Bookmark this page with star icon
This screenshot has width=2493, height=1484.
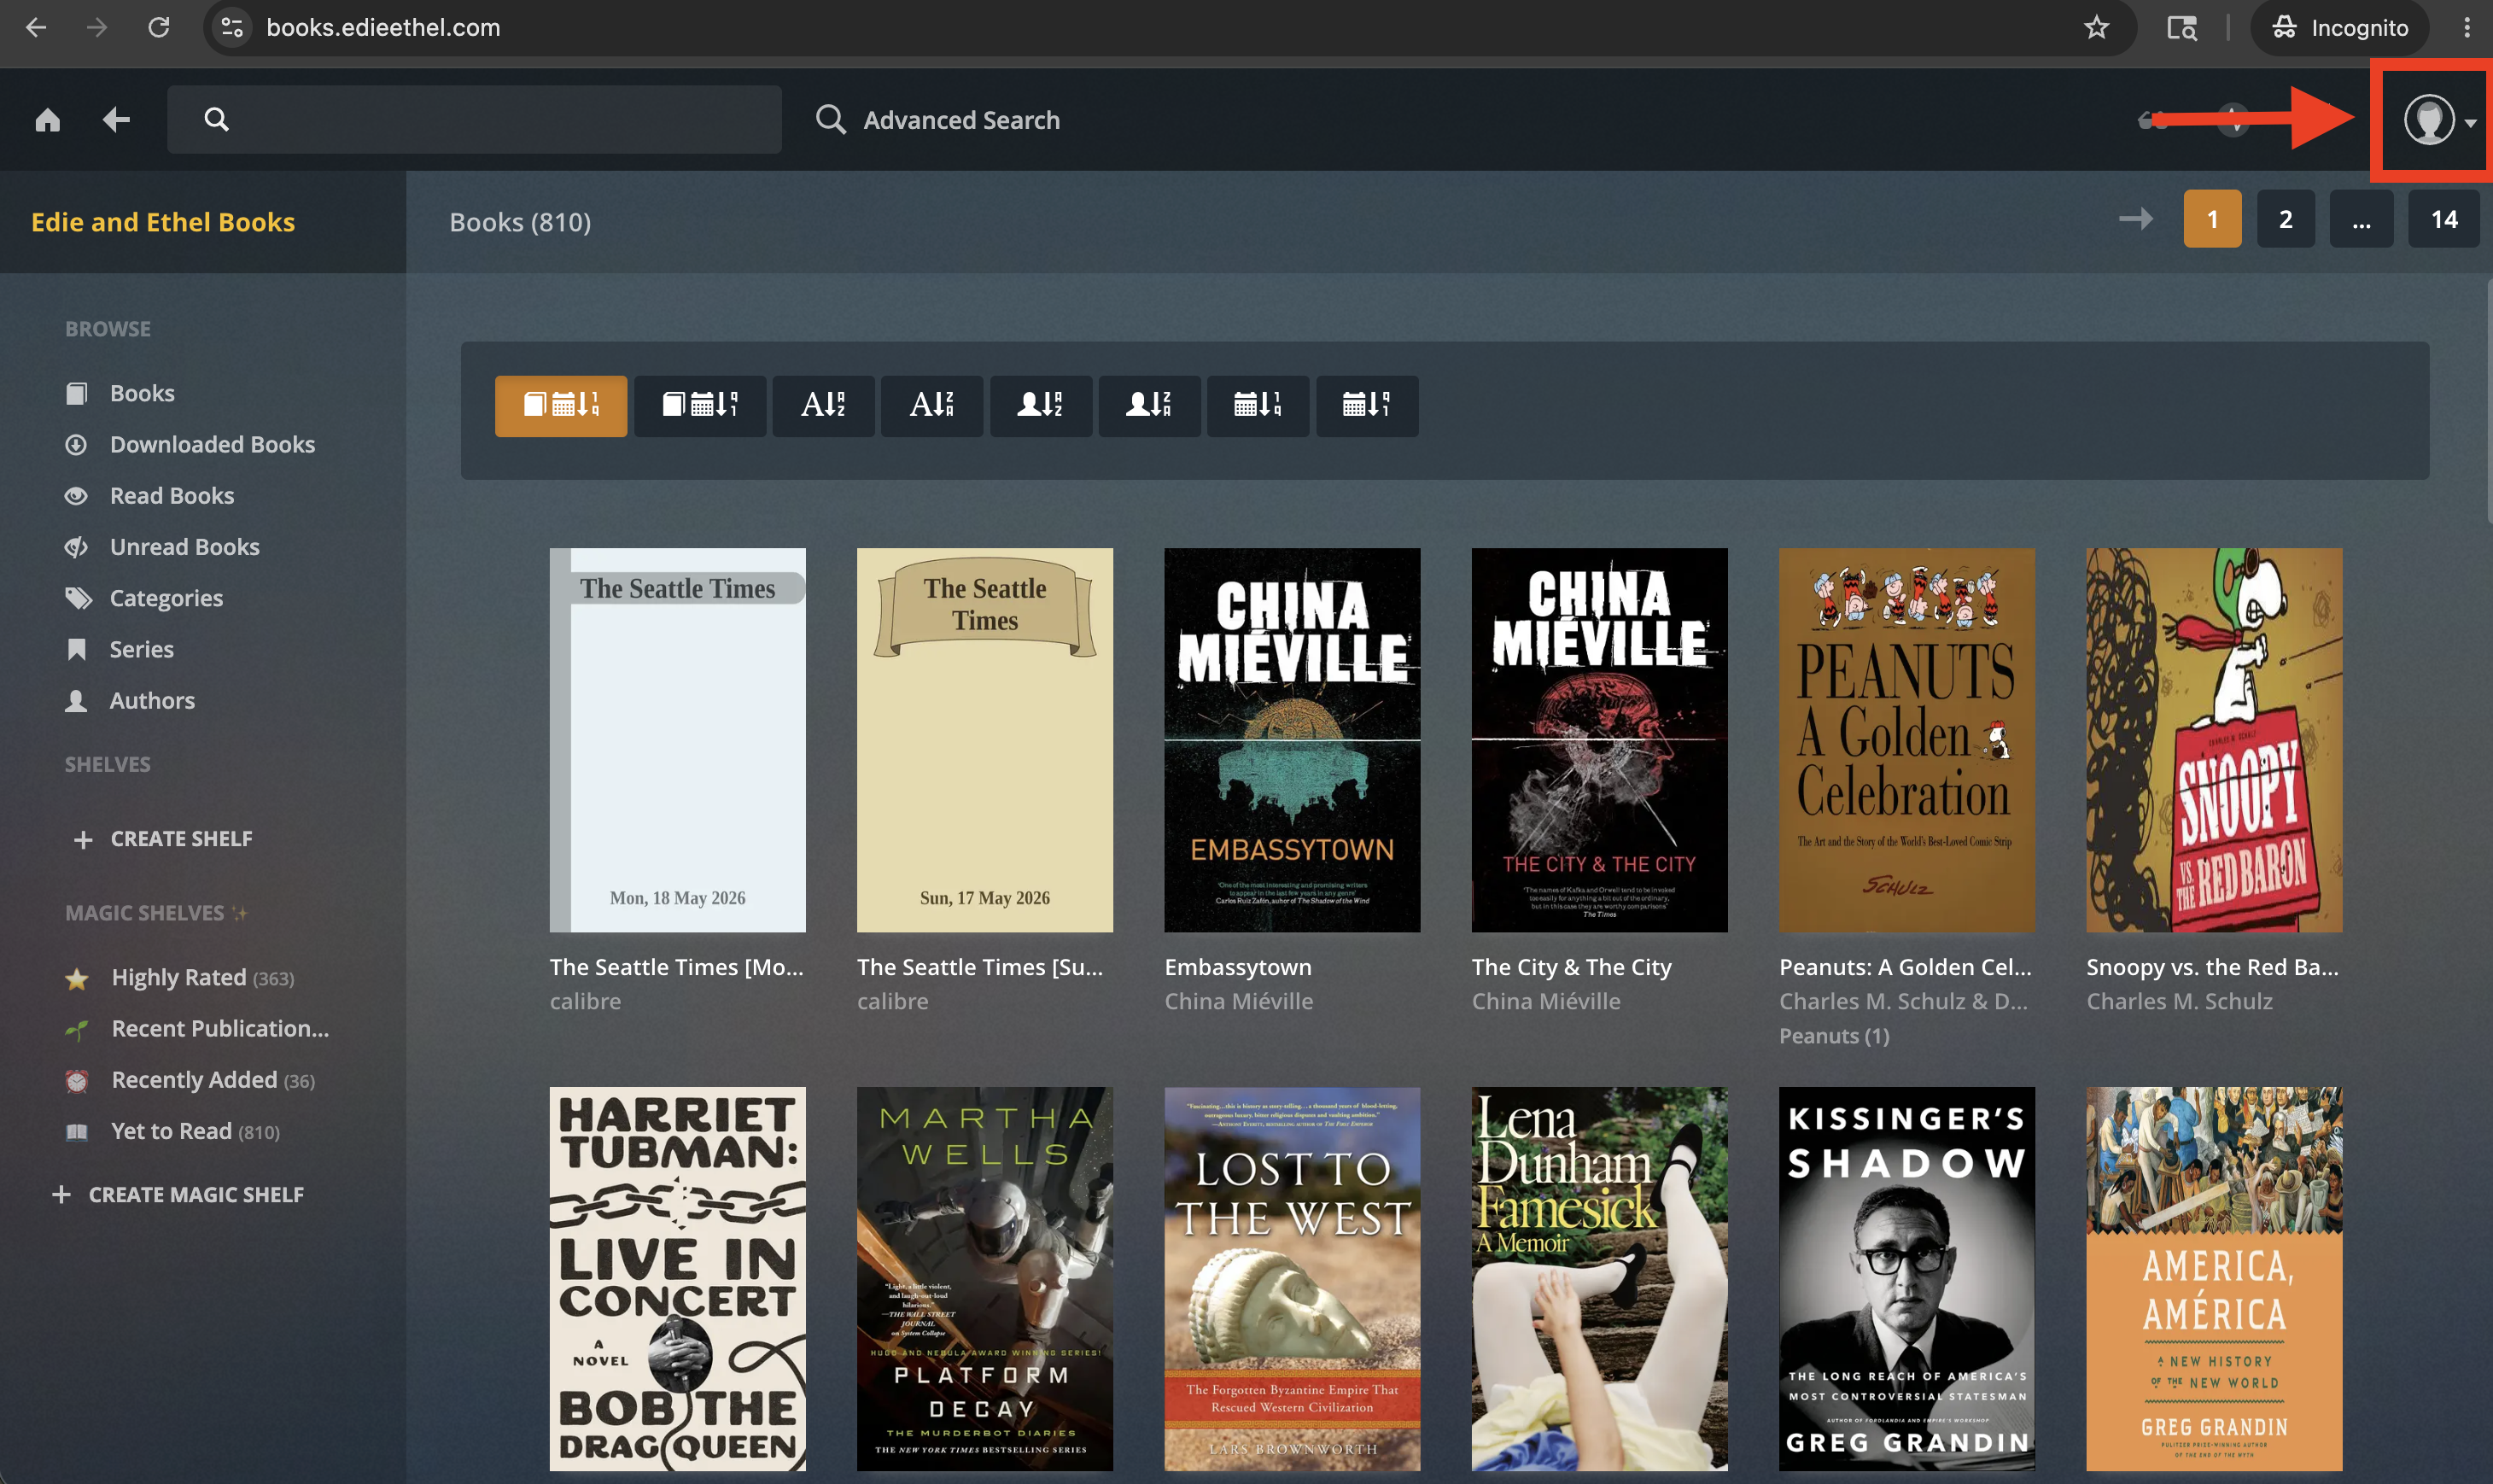click(x=2096, y=27)
